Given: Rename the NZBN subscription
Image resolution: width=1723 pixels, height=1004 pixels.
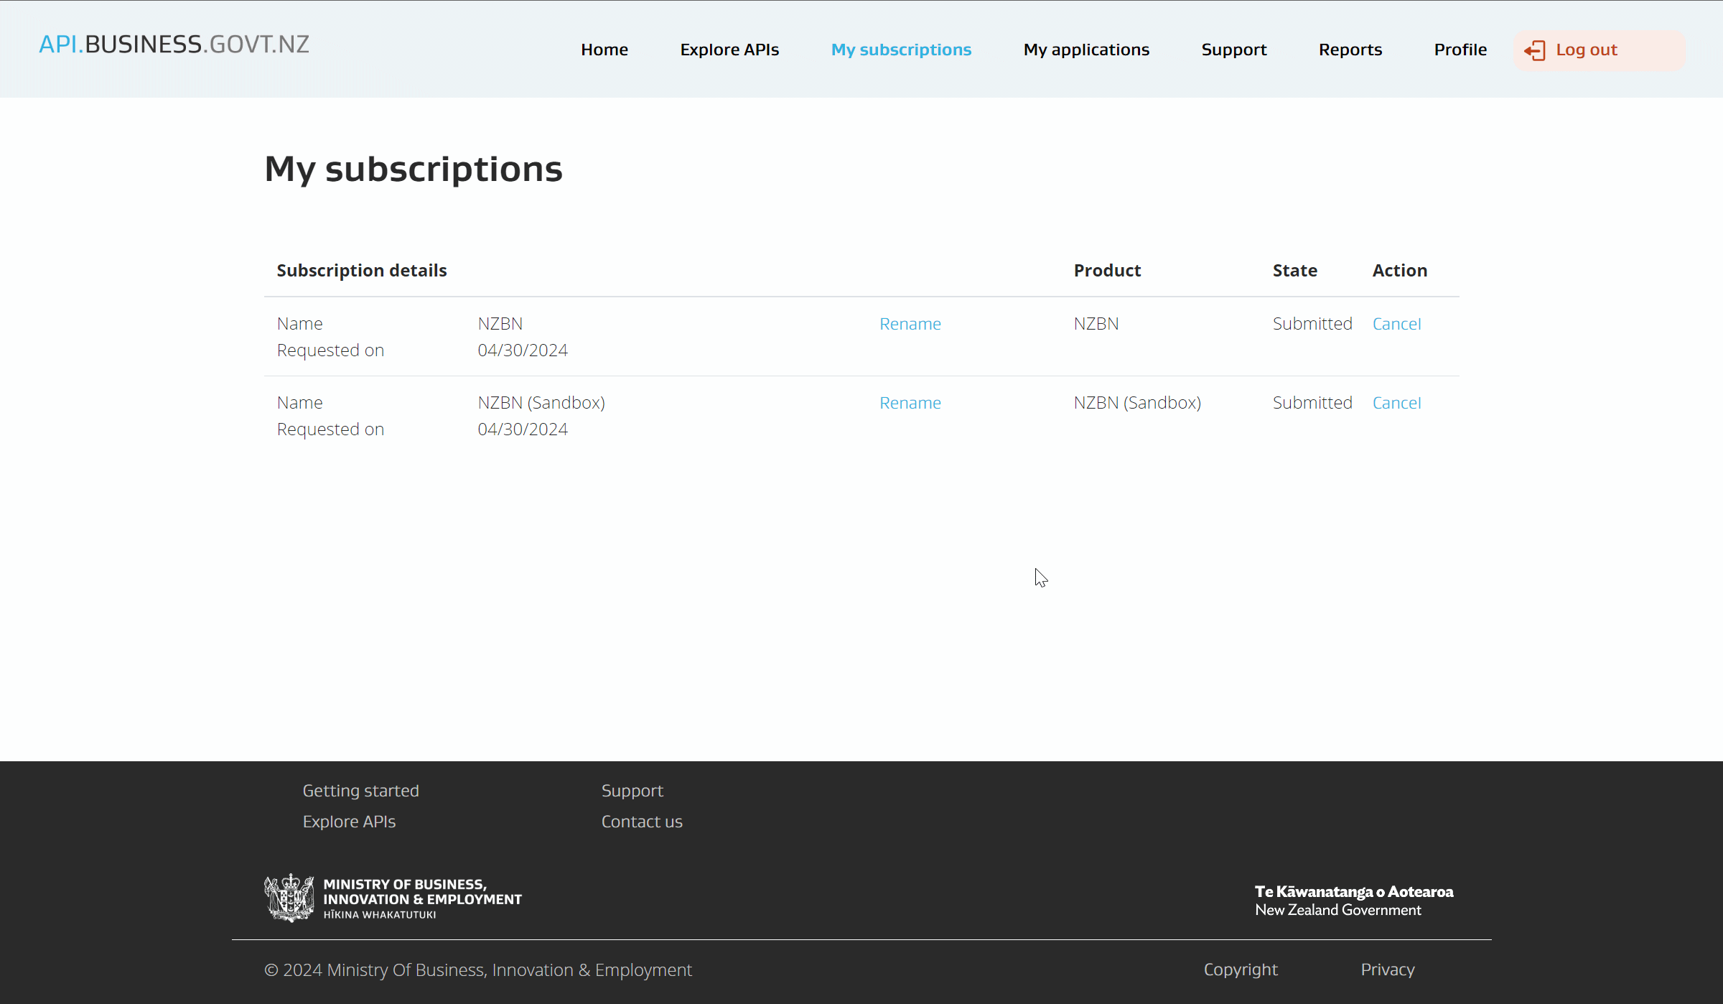Looking at the screenshot, I should click(910, 324).
